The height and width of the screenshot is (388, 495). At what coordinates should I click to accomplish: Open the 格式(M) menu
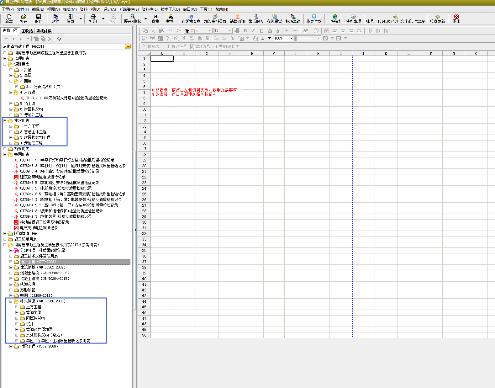(70, 9)
